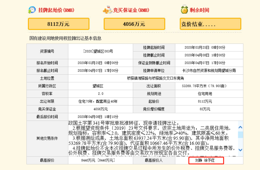The width and height of the screenshot is (260, 170).
Task: Click the 82万元 increment value
Action: pos(205,109)
